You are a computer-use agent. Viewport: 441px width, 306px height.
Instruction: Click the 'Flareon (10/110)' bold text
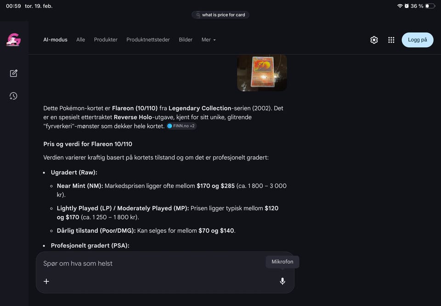coord(135,108)
